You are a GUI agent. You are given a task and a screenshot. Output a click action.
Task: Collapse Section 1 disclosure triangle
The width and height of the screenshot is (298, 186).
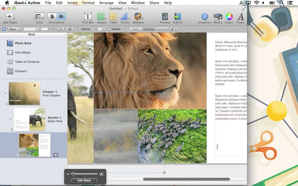[10, 119]
